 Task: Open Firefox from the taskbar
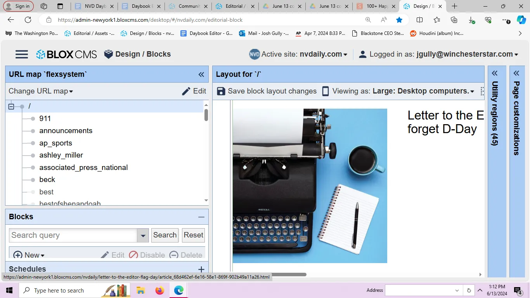tap(159, 290)
